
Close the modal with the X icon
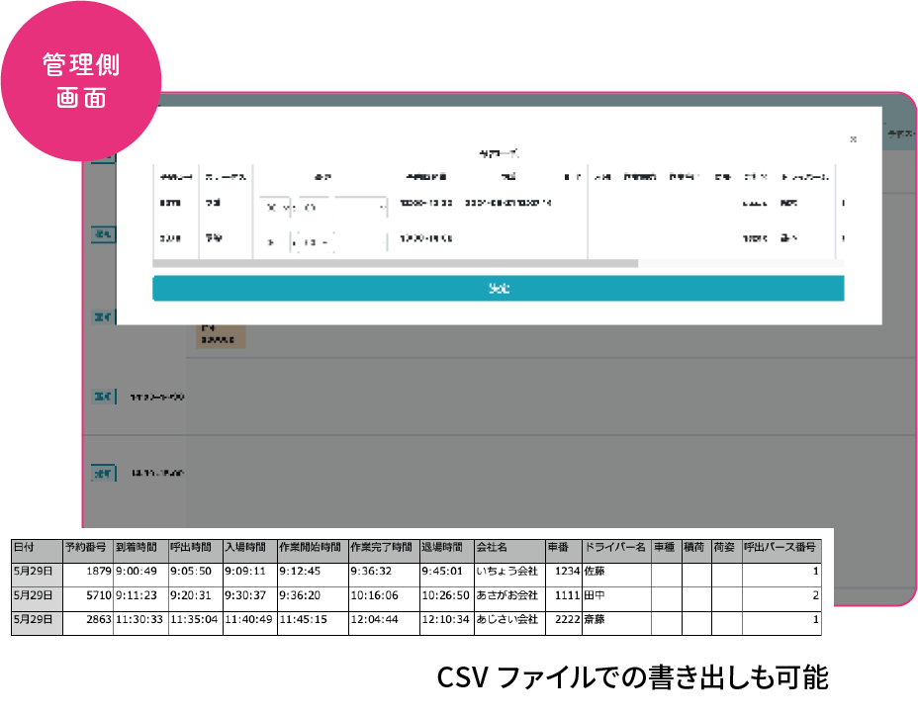point(853,139)
